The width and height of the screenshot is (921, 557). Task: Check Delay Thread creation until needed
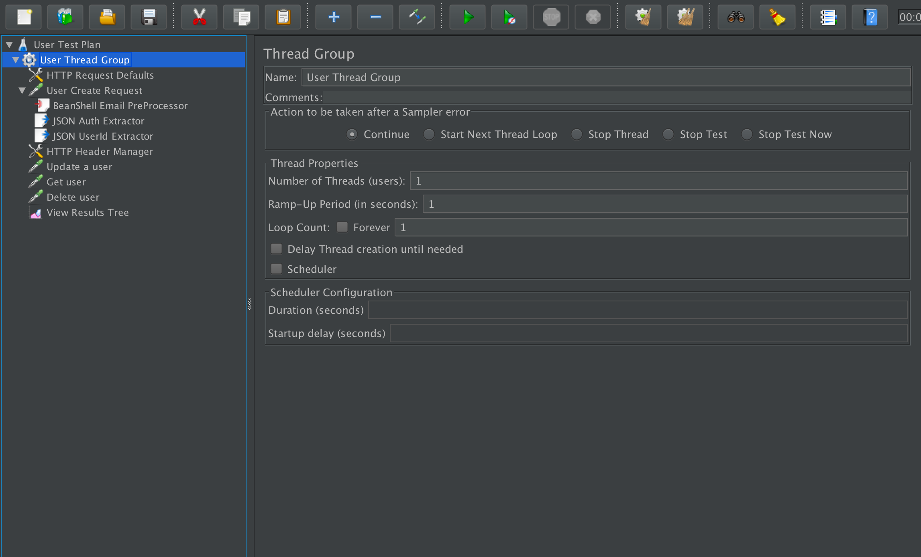click(x=276, y=249)
